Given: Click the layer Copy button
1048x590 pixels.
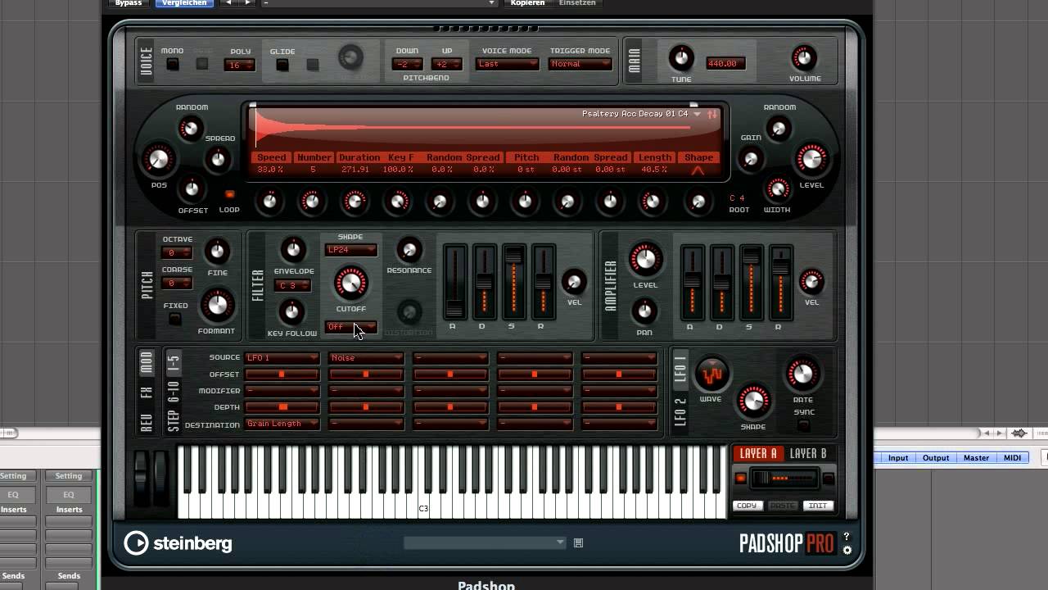Looking at the screenshot, I should coord(747,506).
